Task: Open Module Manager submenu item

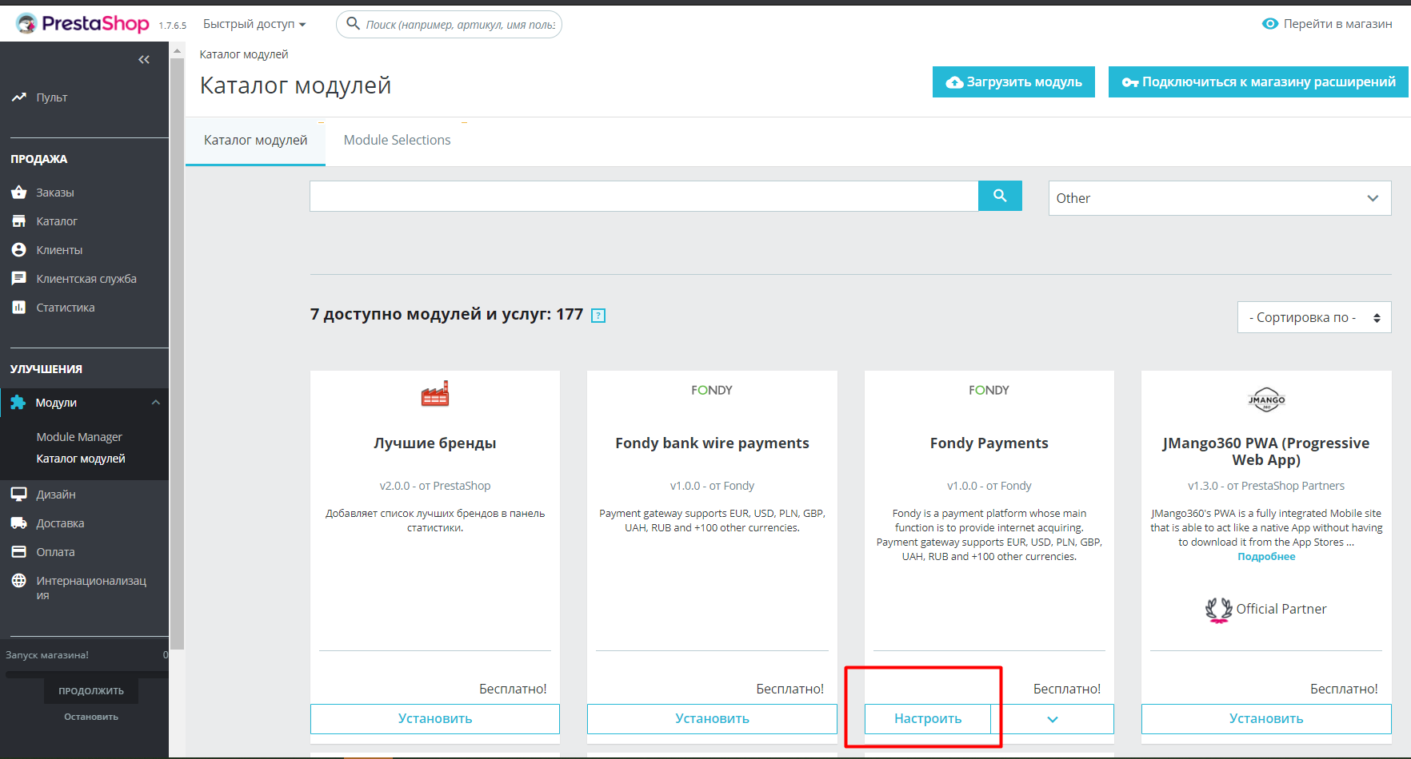Action: (x=79, y=437)
